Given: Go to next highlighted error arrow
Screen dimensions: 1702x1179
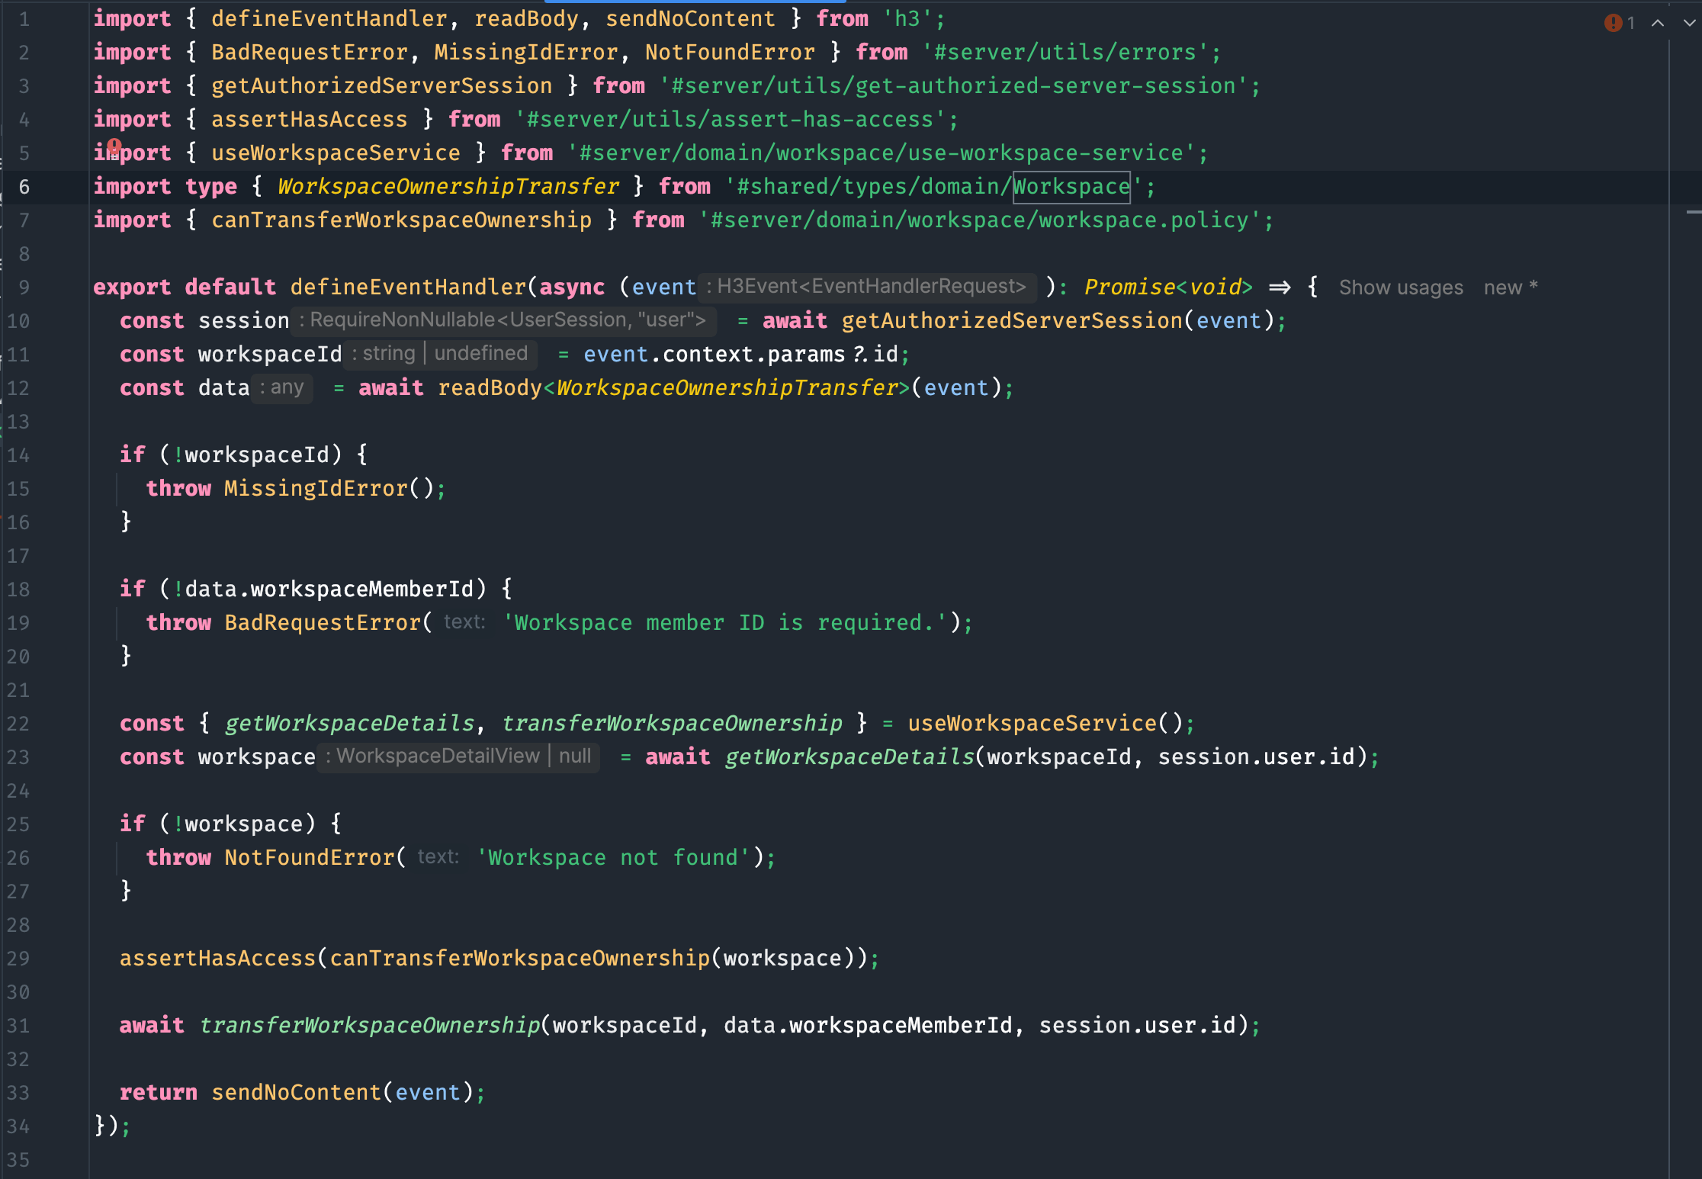Looking at the screenshot, I should click(1689, 23).
